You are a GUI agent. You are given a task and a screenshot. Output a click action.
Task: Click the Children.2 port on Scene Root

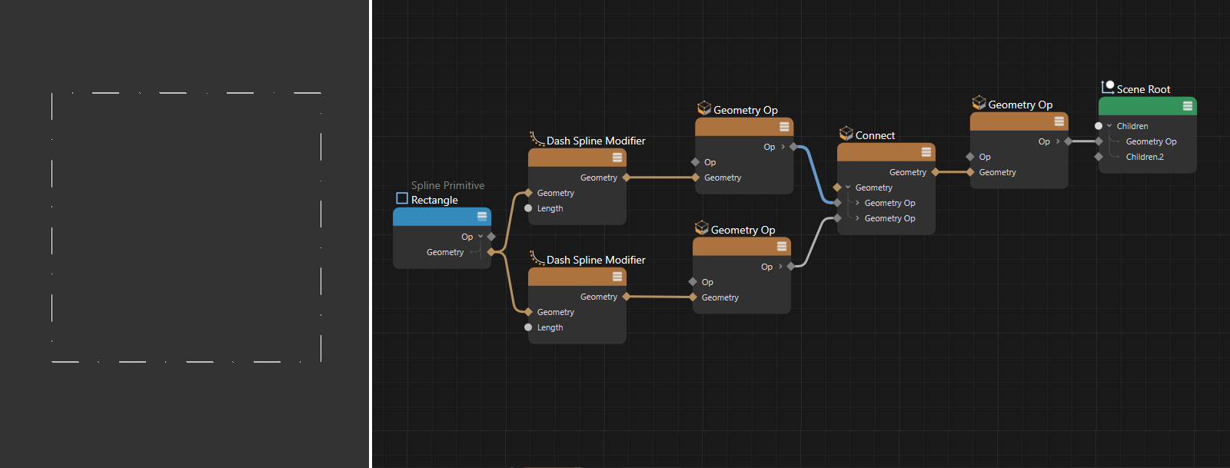point(1099,157)
